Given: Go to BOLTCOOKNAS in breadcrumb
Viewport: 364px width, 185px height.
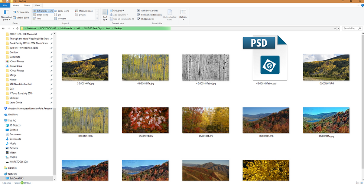Looking at the screenshot, I should [x=48, y=29].
